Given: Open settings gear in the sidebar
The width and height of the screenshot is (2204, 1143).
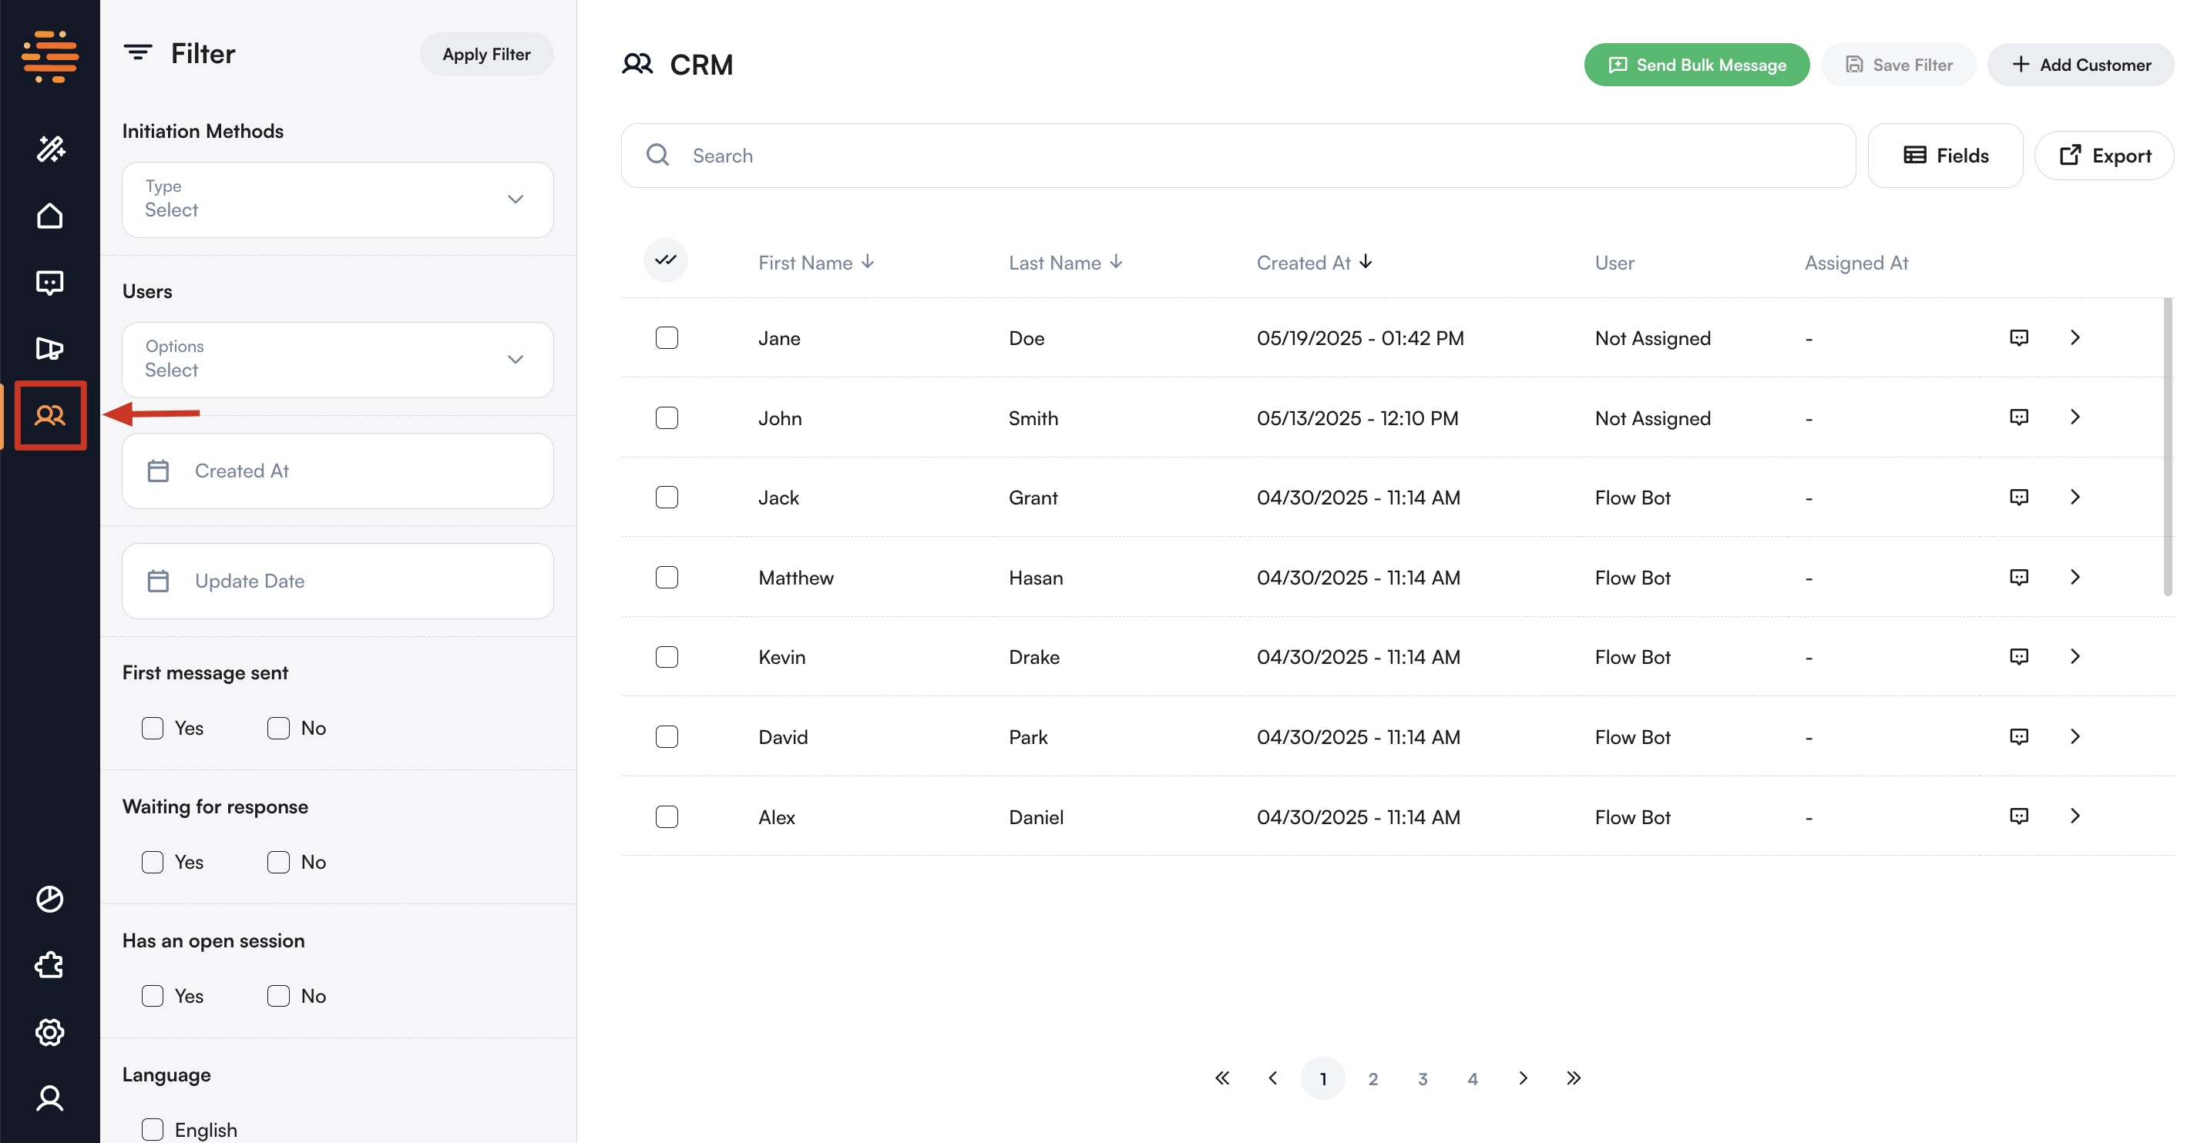Looking at the screenshot, I should (x=49, y=1032).
